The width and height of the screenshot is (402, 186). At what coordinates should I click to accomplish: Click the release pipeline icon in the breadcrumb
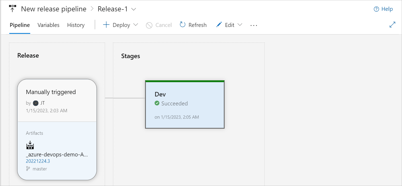12,9
